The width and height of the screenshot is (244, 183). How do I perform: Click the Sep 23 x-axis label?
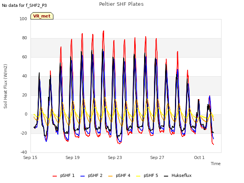tap(115, 157)
